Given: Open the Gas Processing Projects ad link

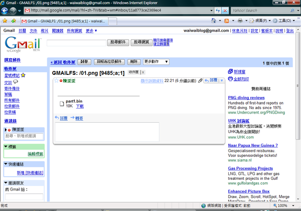Looking at the screenshot, I should pyautogui.click(x=250, y=168).
